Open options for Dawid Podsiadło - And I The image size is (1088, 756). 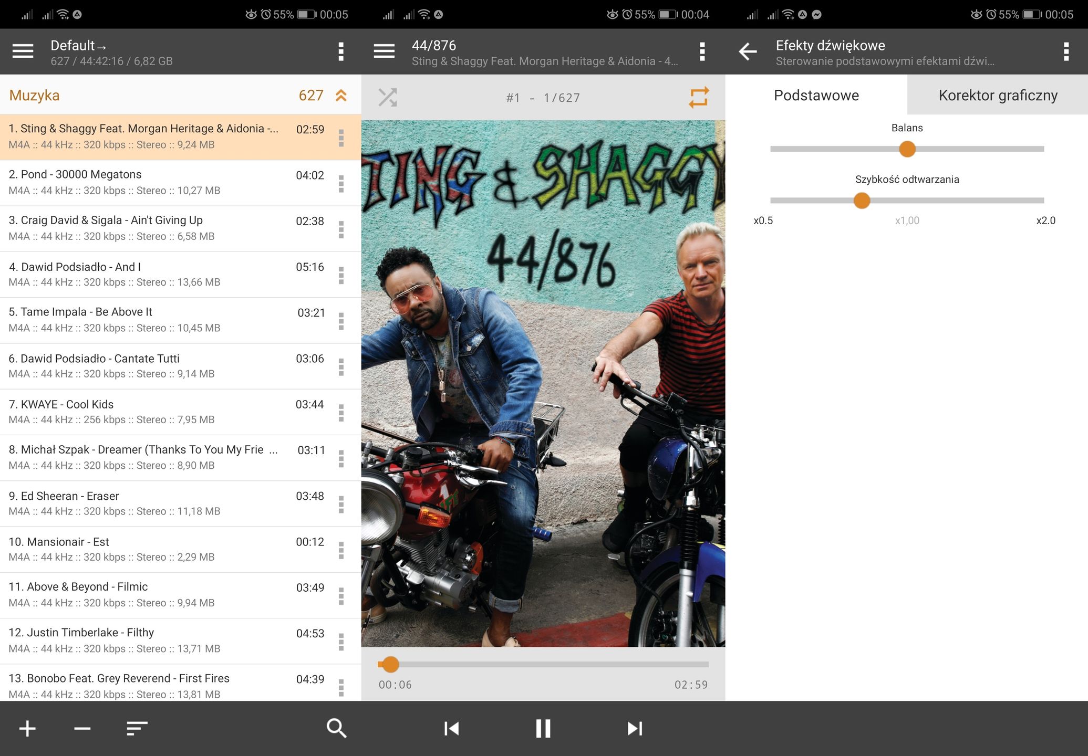[341, 275]
